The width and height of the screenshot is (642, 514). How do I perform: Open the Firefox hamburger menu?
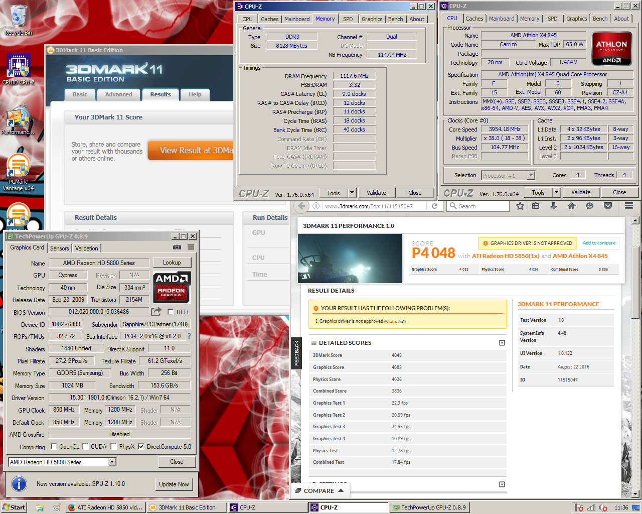pyautogui.click(x=629, y=206)
